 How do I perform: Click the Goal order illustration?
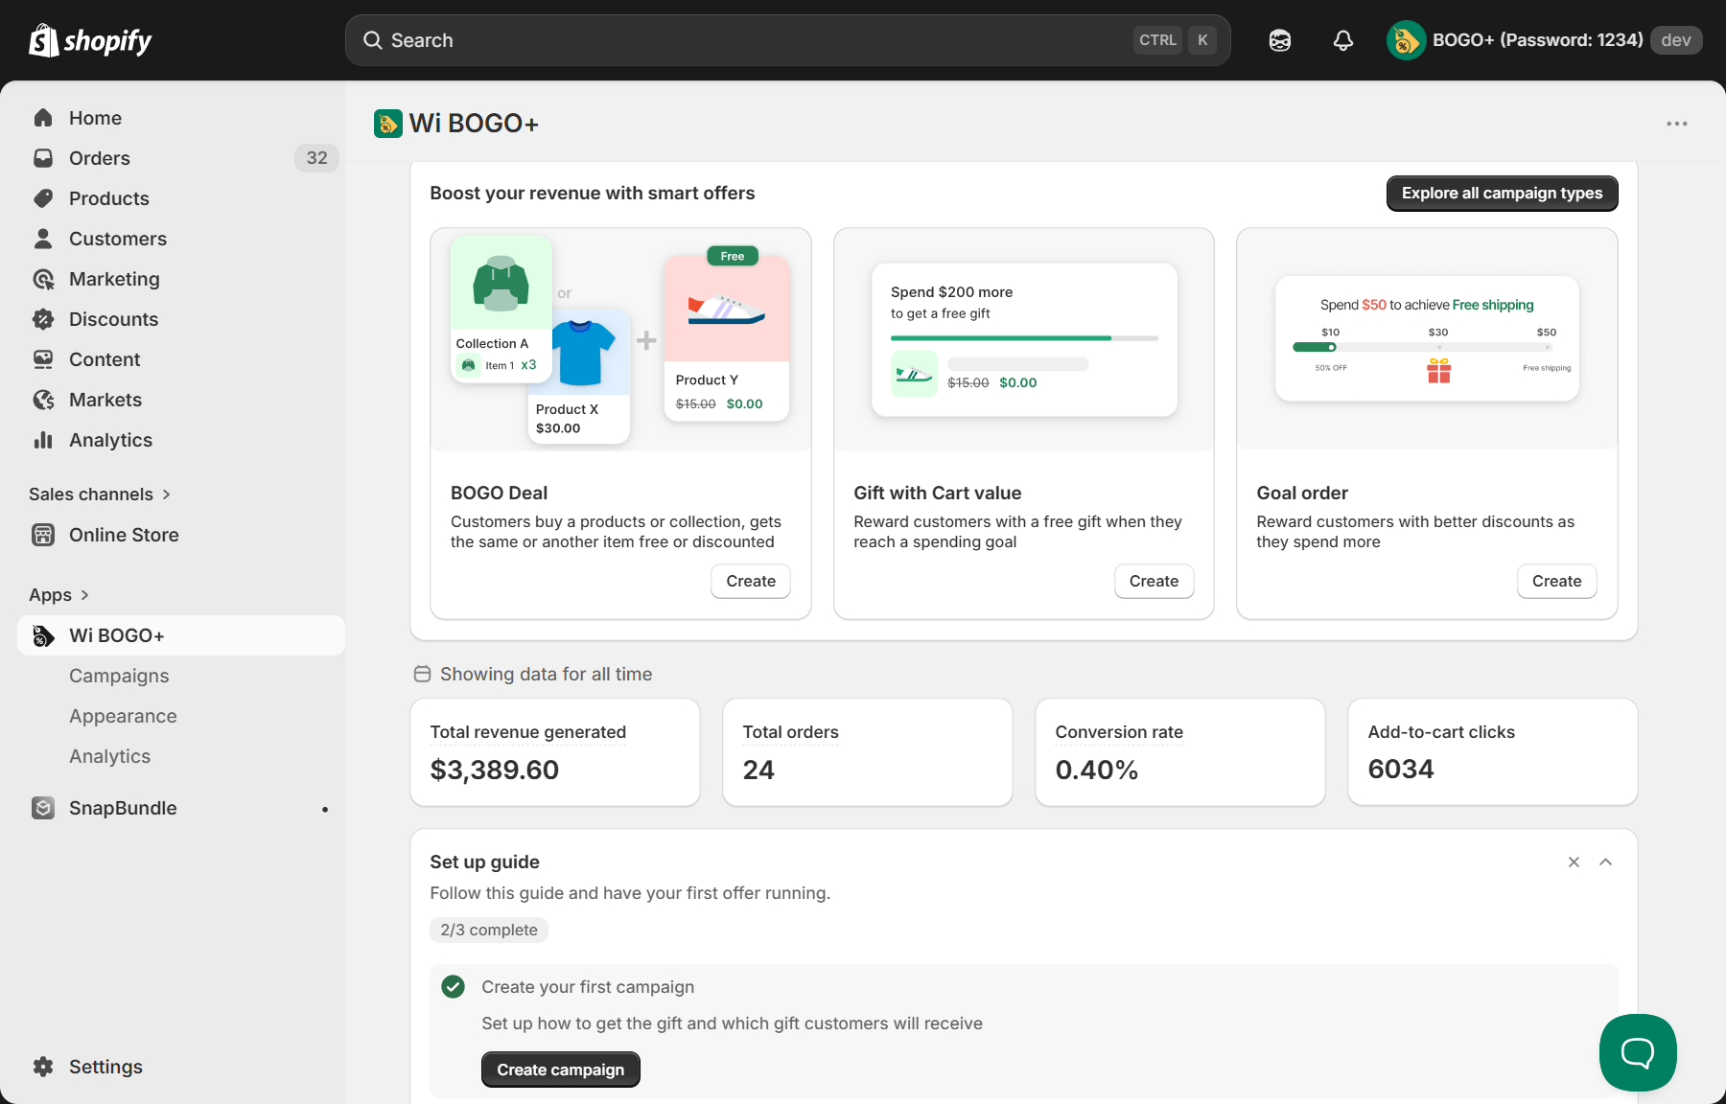[x=1427, y=339]
